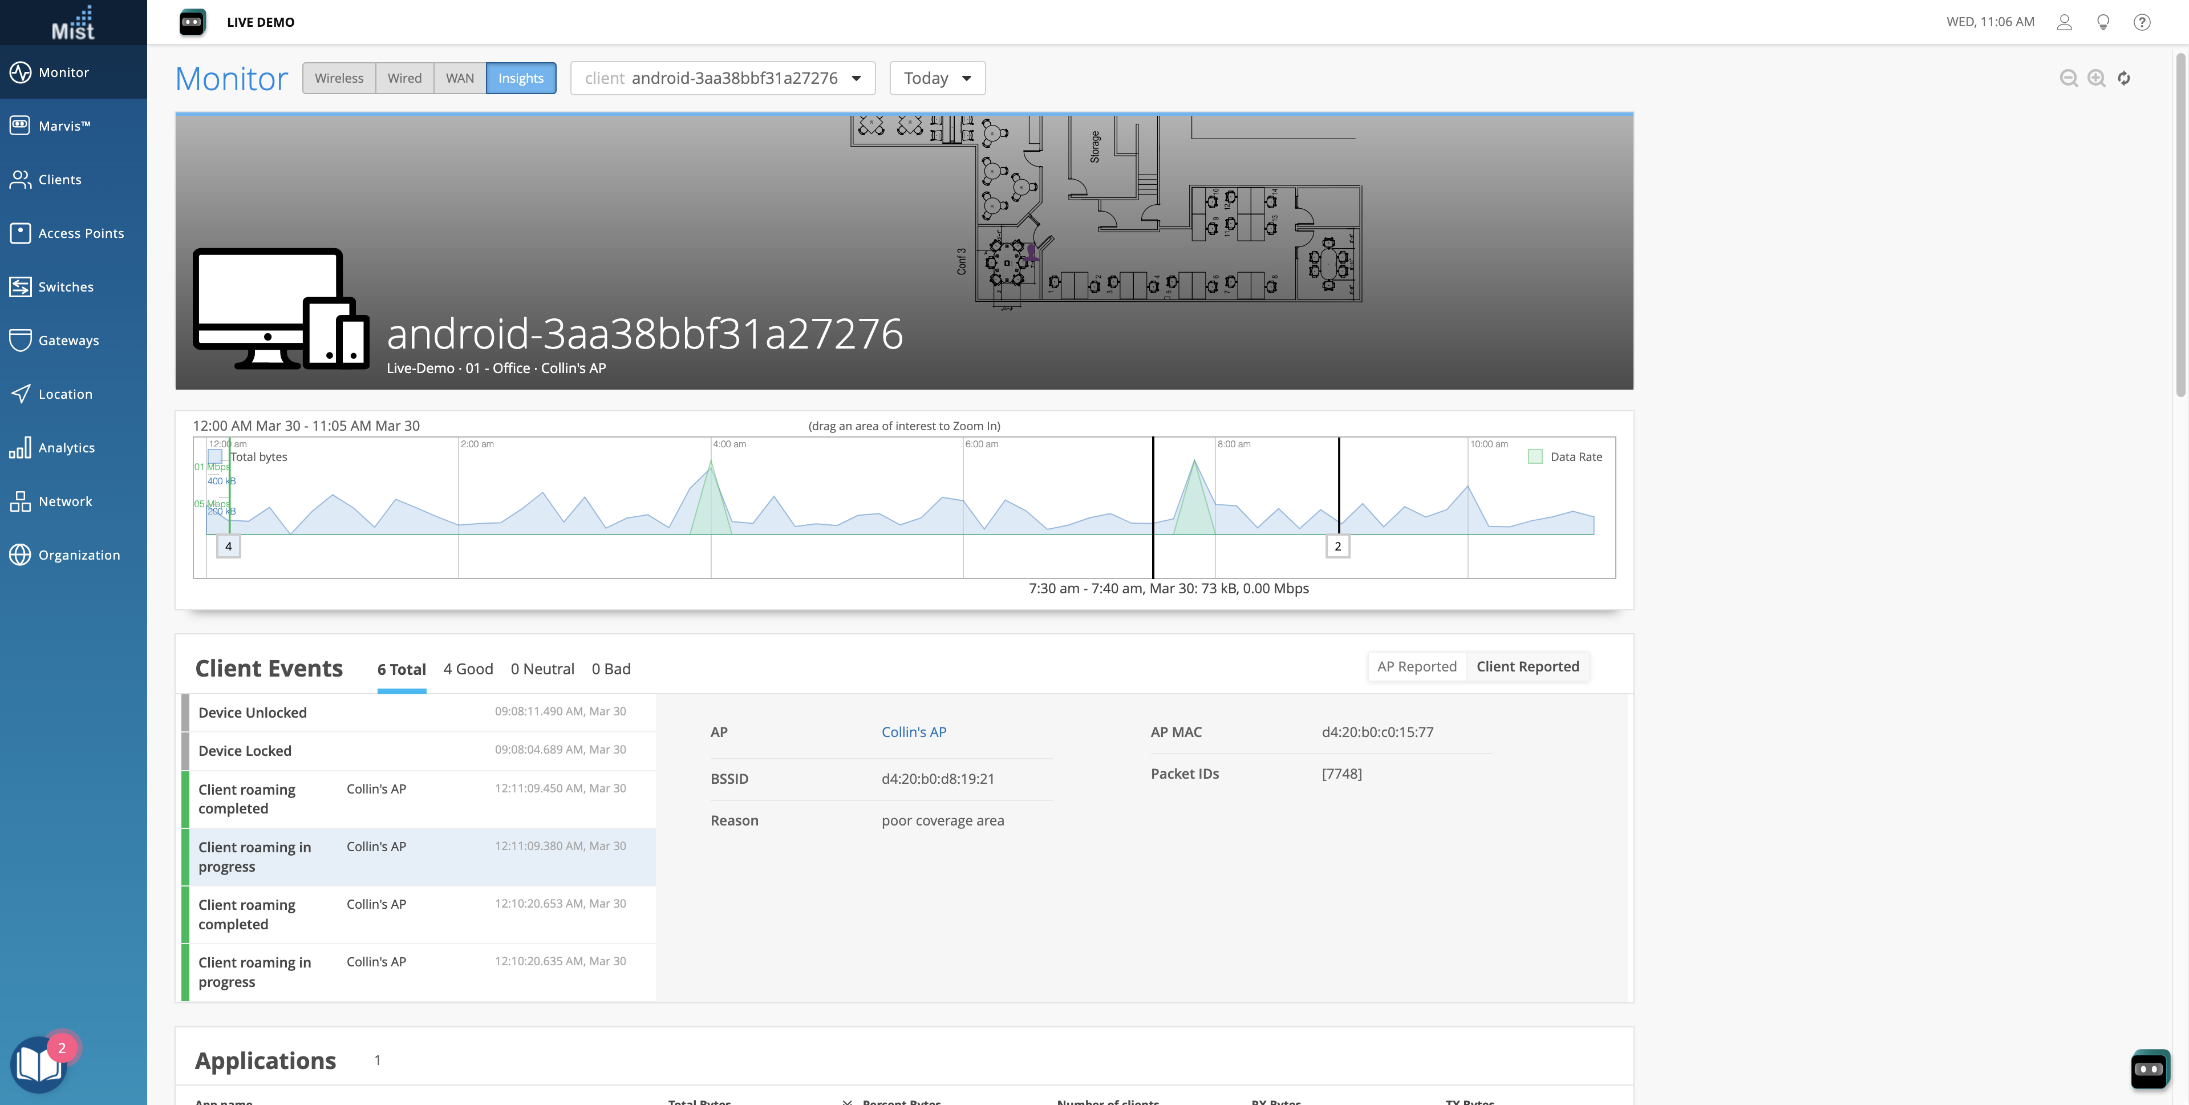Open the Location sidebar item
The height and width of the screenshot is (1105, 2189).
pos(64,394)
